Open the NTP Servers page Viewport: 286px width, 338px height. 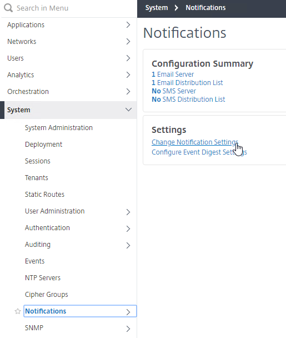pos(43,277)
